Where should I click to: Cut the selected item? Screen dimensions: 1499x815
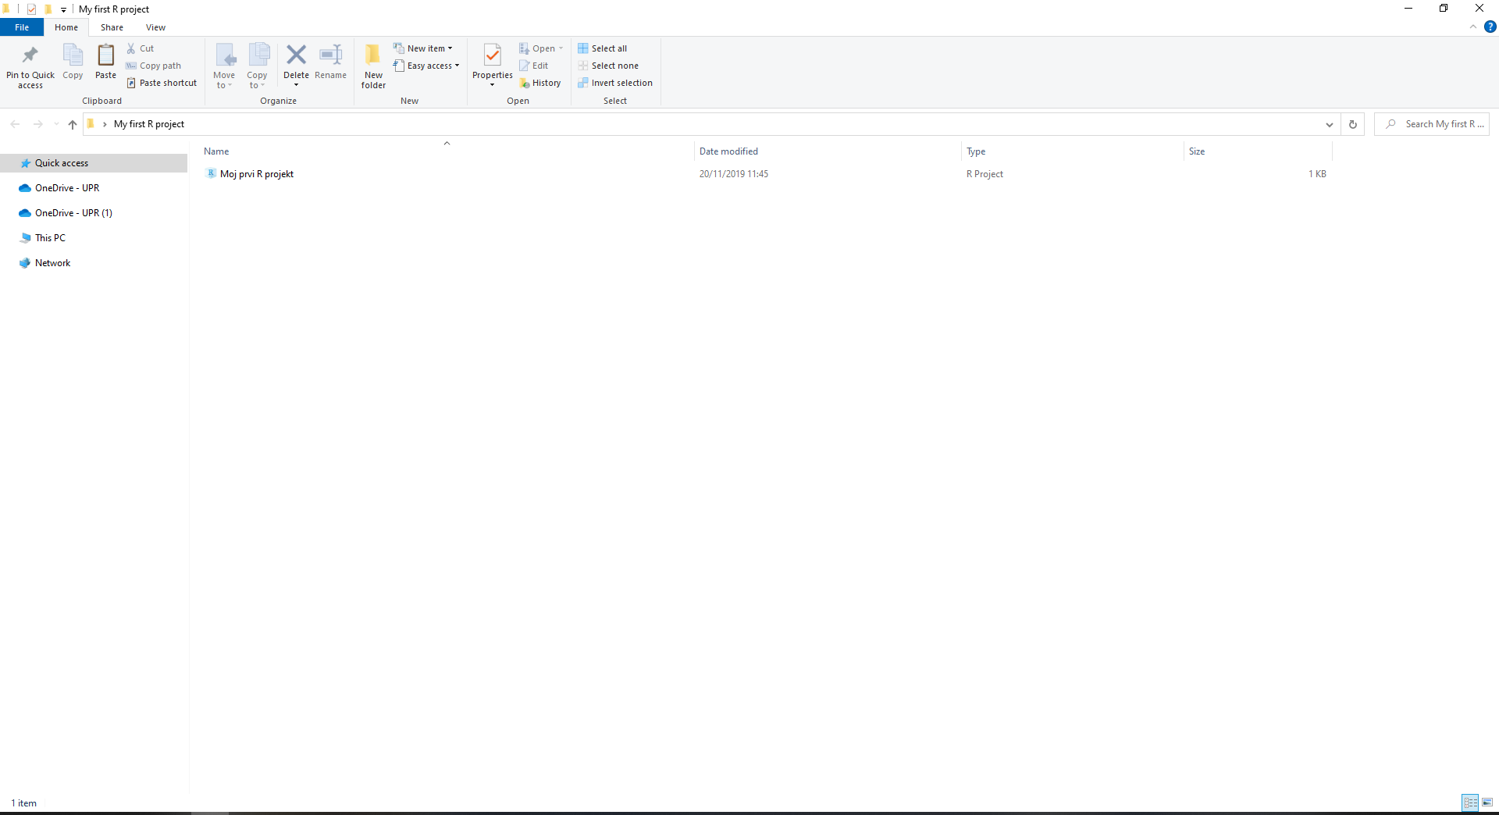pos(141,48)
